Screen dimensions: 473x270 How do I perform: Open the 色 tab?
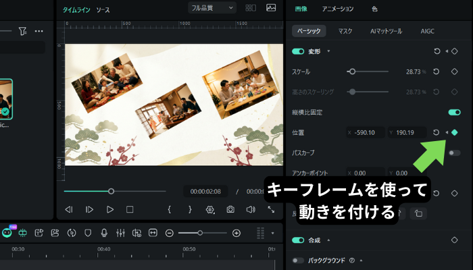tap(374, 9)
